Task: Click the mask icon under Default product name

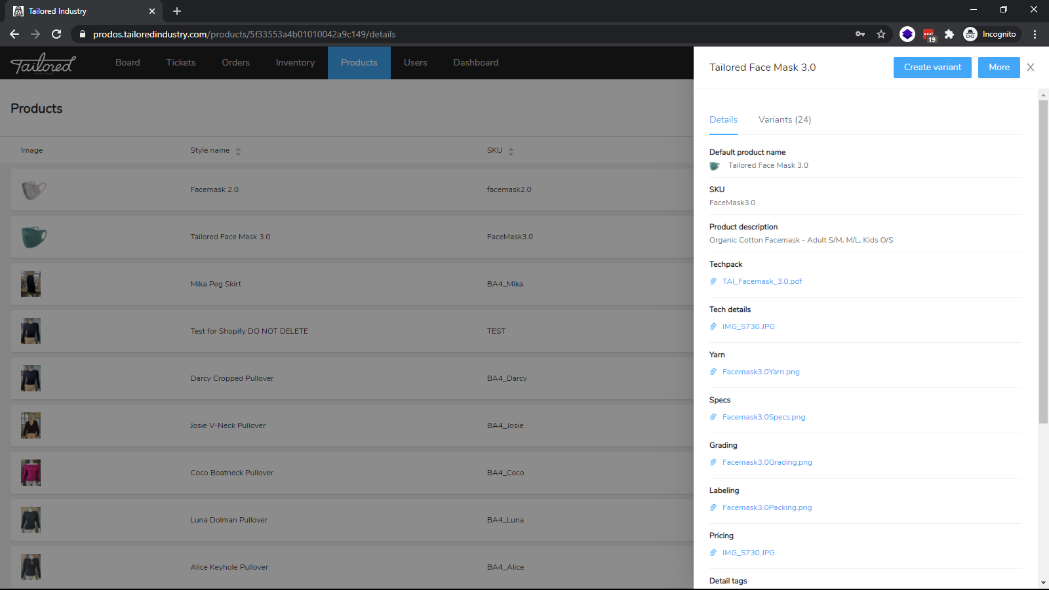Action: pyautogui.click(x=715, y=166)
